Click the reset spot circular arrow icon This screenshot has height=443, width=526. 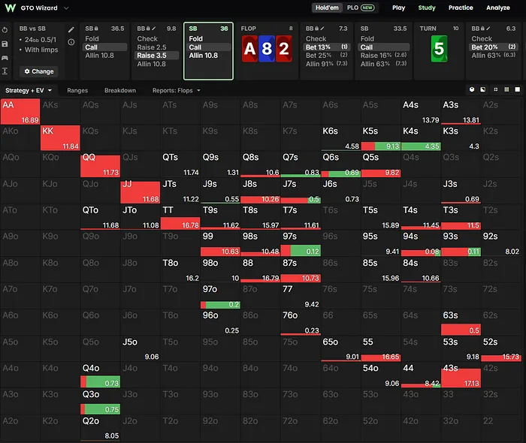click(5, 30)
